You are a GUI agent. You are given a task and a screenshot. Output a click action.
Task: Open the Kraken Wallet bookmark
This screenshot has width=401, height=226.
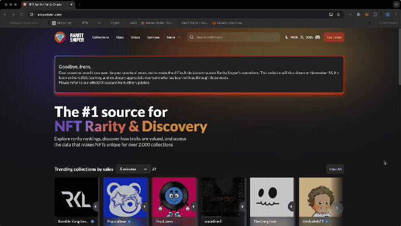(x=157, y=23)
